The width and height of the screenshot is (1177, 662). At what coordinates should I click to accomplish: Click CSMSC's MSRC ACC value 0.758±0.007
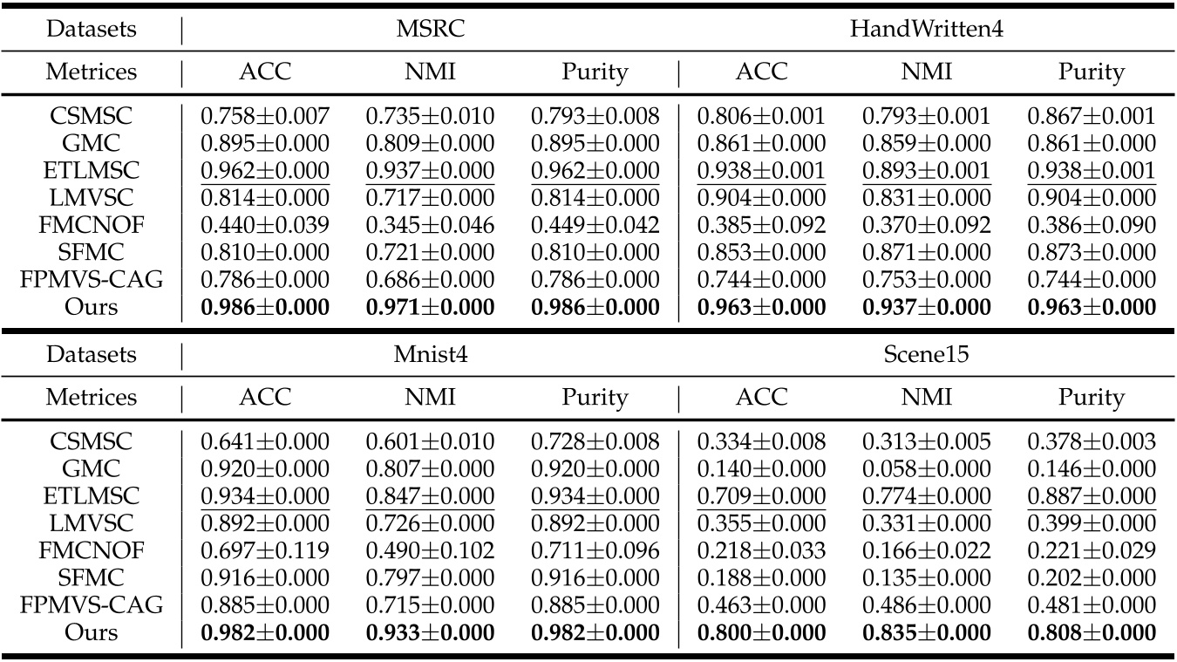click(x=265, y=116)
